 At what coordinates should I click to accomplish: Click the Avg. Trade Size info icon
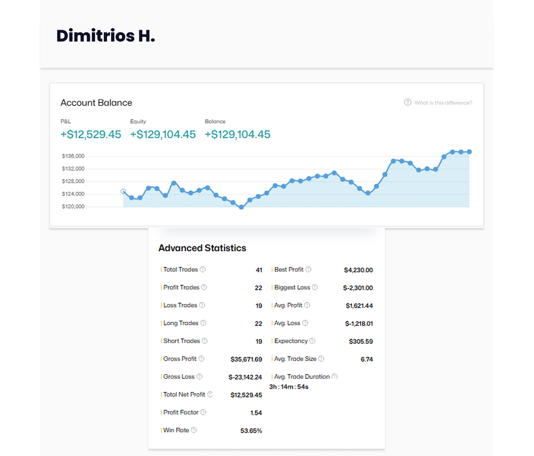[x=321, y=359]
